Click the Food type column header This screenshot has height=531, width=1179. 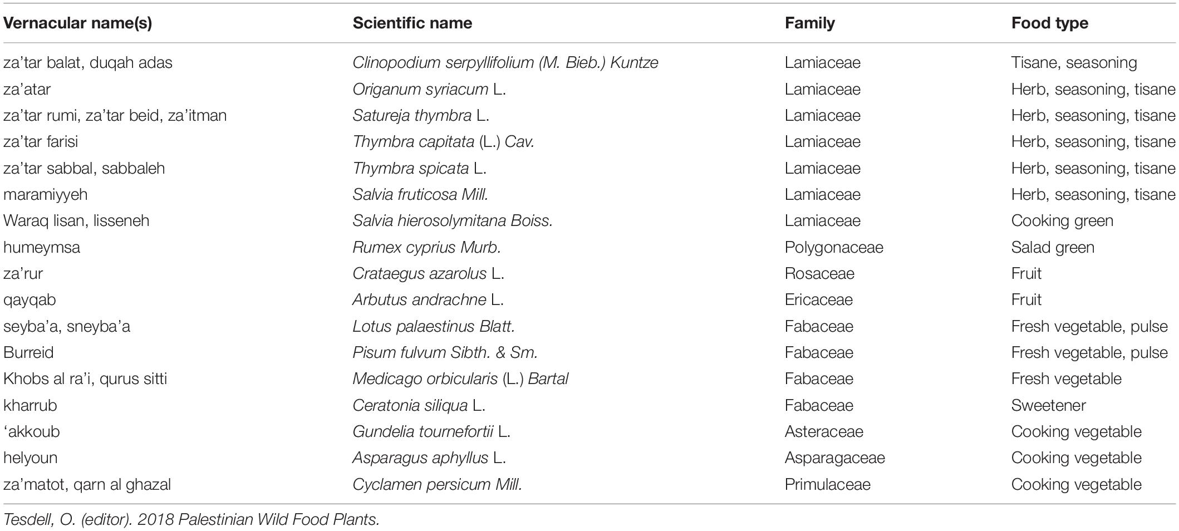coord(1049,23)
